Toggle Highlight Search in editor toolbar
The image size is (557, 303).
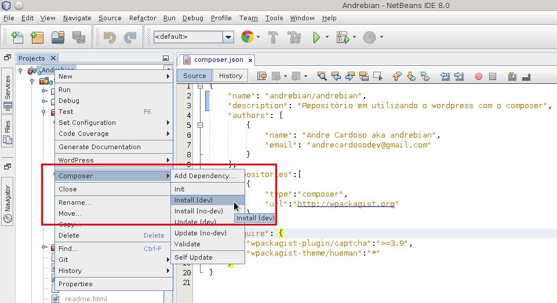(x=364, y=76)
